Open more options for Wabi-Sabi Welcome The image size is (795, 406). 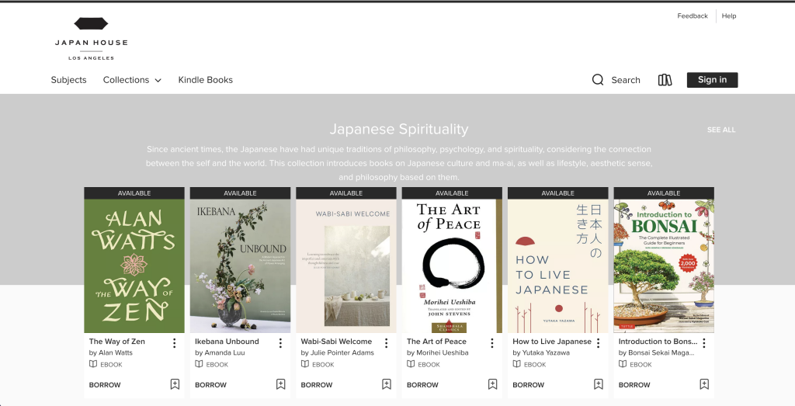point(387,343)
